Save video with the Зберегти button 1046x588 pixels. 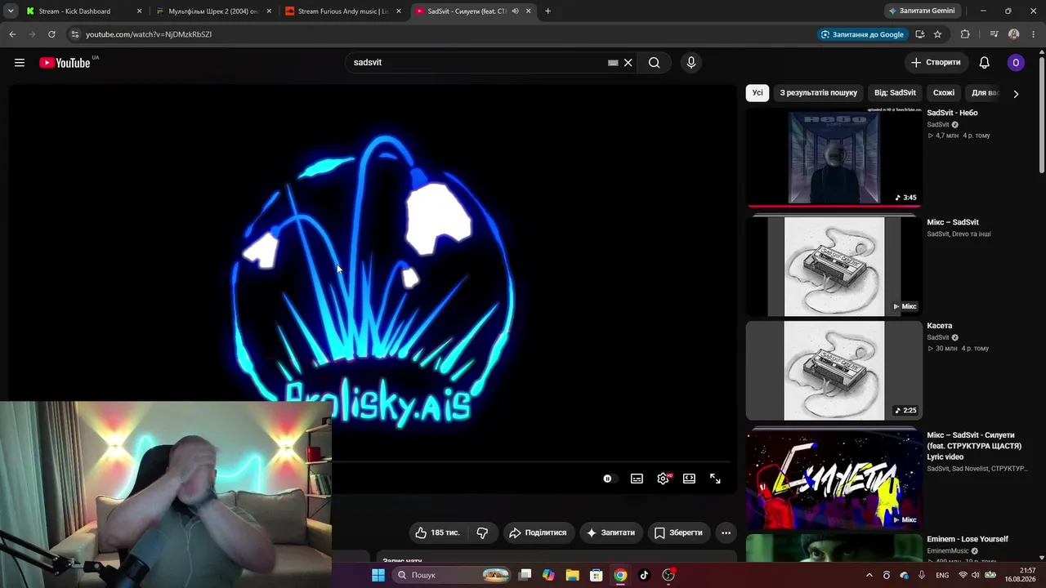(679, 532)
